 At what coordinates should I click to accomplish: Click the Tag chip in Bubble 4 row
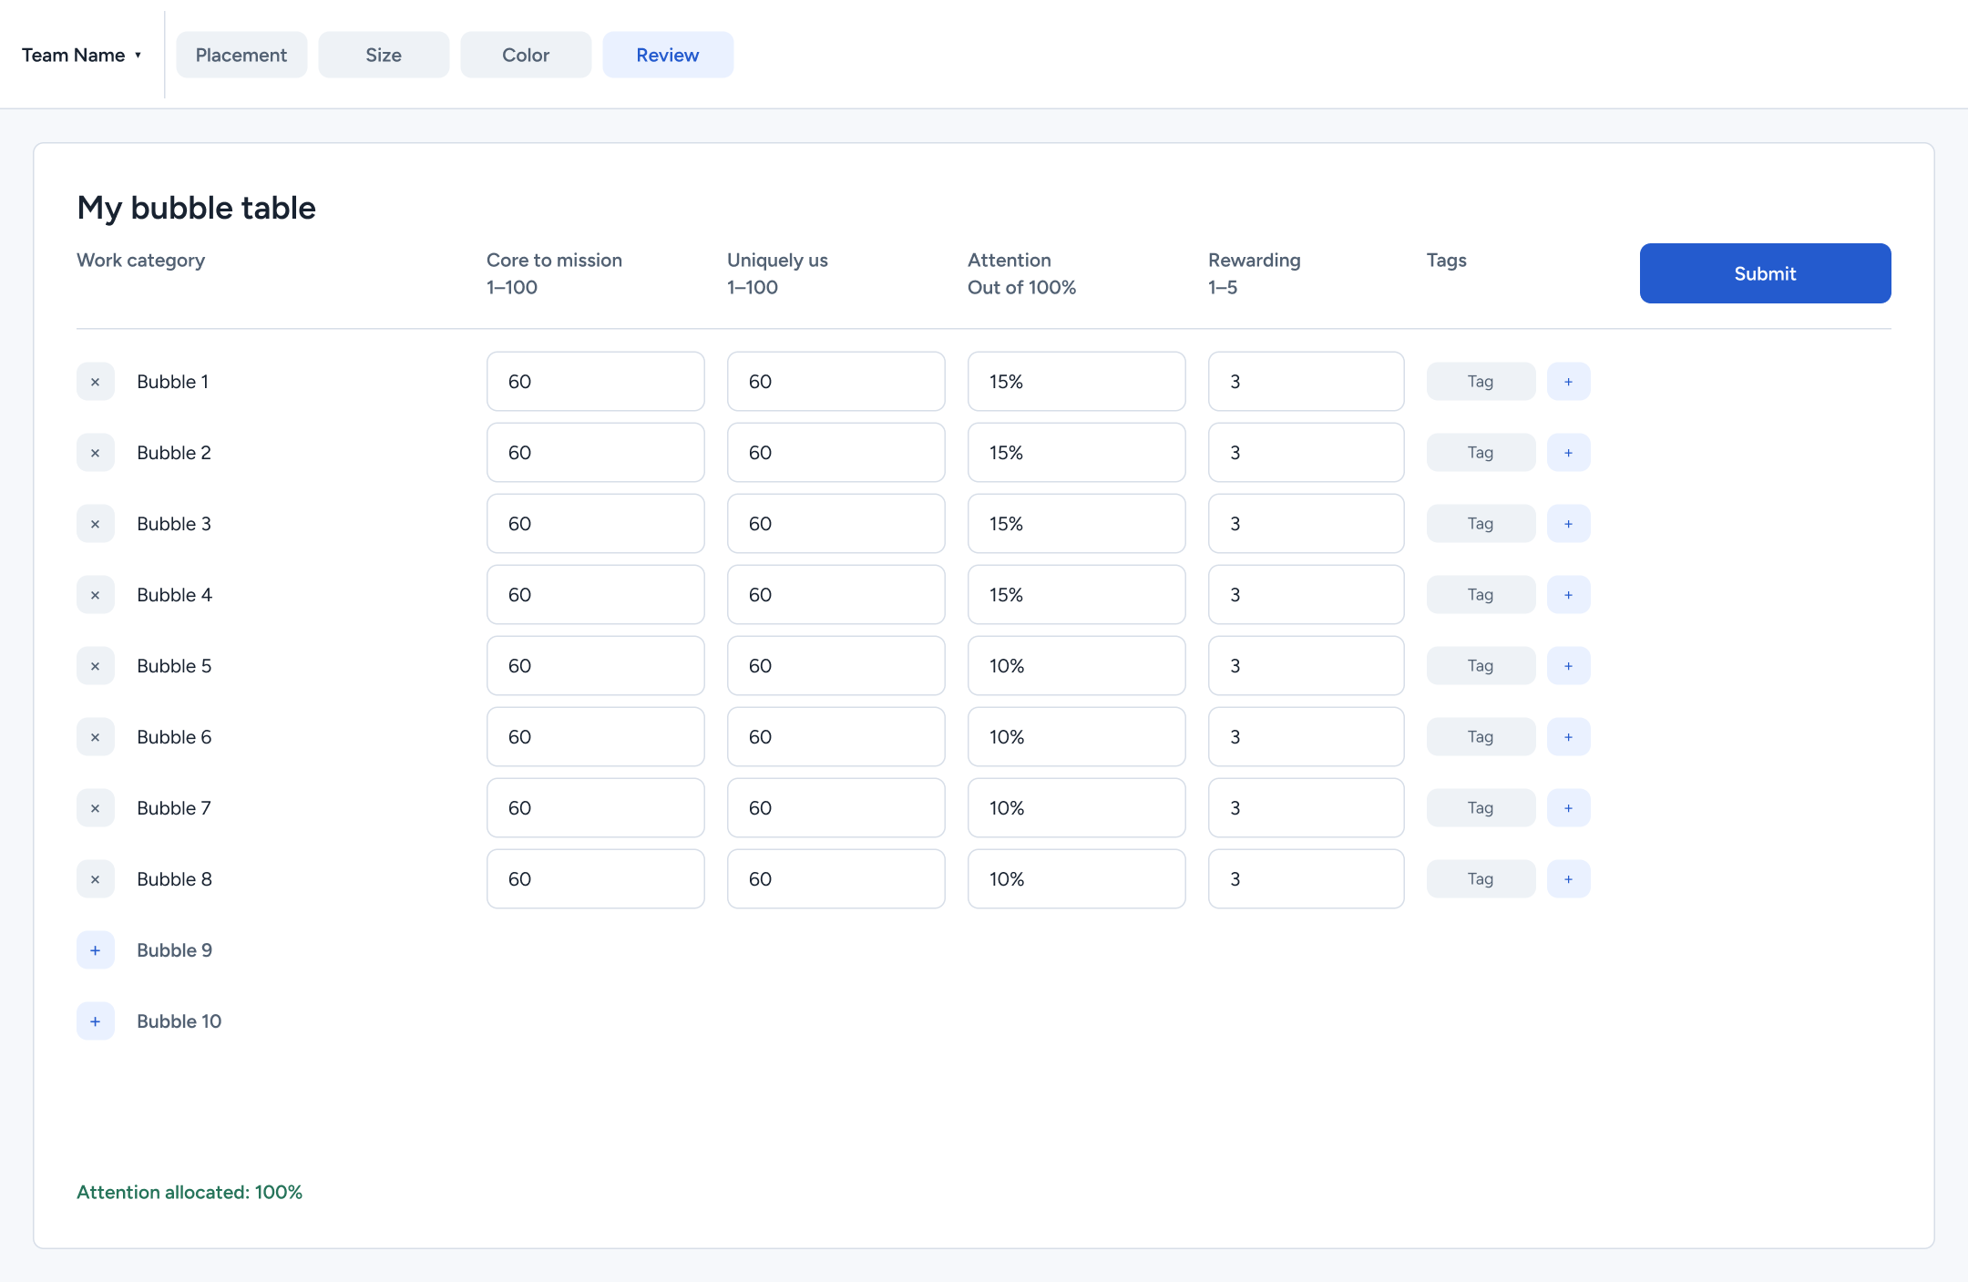pos(1481,595)
